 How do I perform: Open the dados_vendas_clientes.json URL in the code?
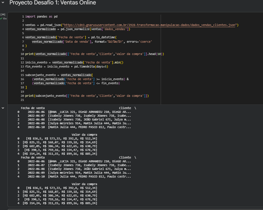150,25
